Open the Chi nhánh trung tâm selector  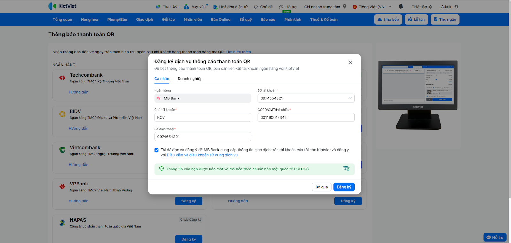point(322,7)
